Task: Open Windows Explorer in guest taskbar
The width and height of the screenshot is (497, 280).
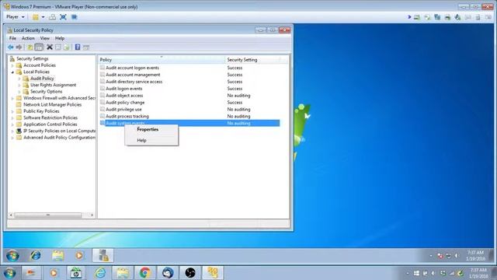Action: click(57, 255)
